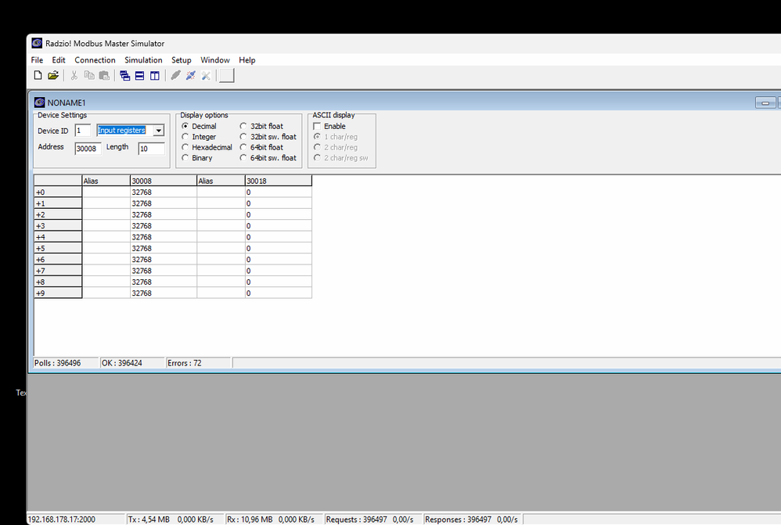Click the blank square toolbar button
The width and height of the screenshot is (781, 525).
pos(227,75)
